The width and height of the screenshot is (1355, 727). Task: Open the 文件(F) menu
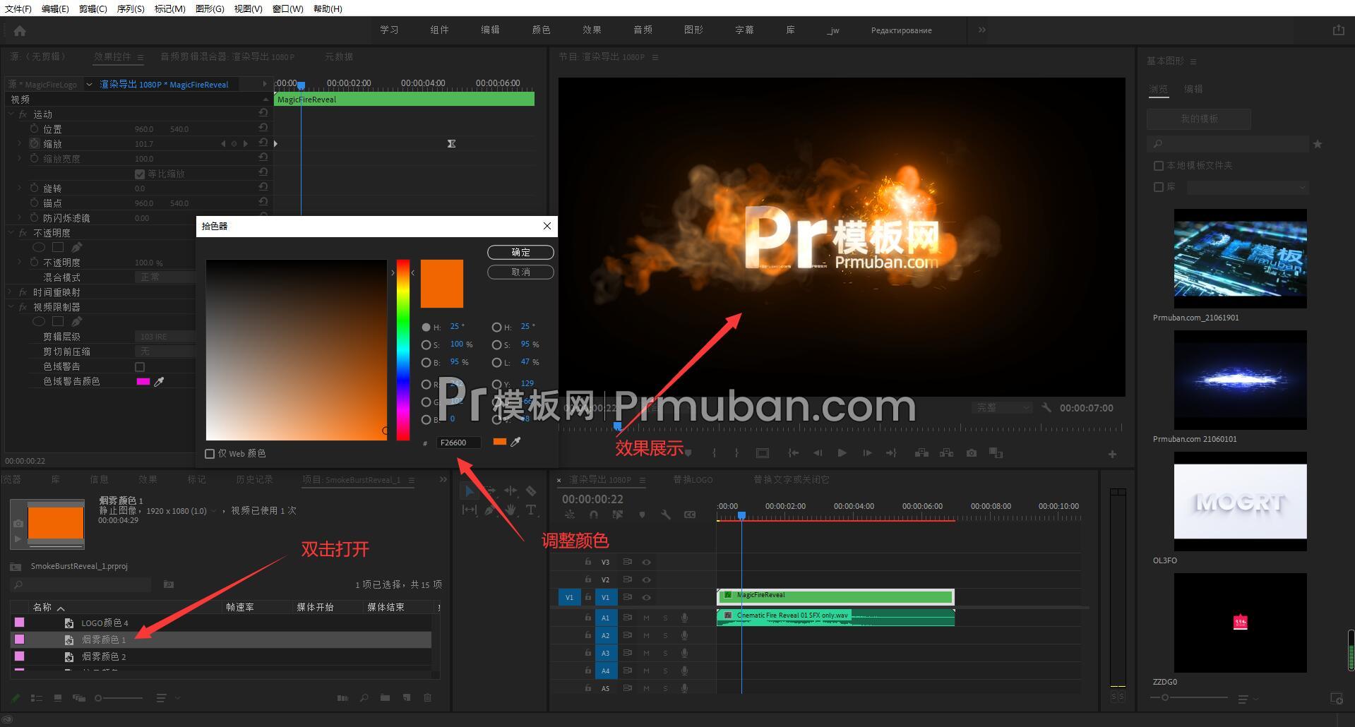tap(18, 8)
